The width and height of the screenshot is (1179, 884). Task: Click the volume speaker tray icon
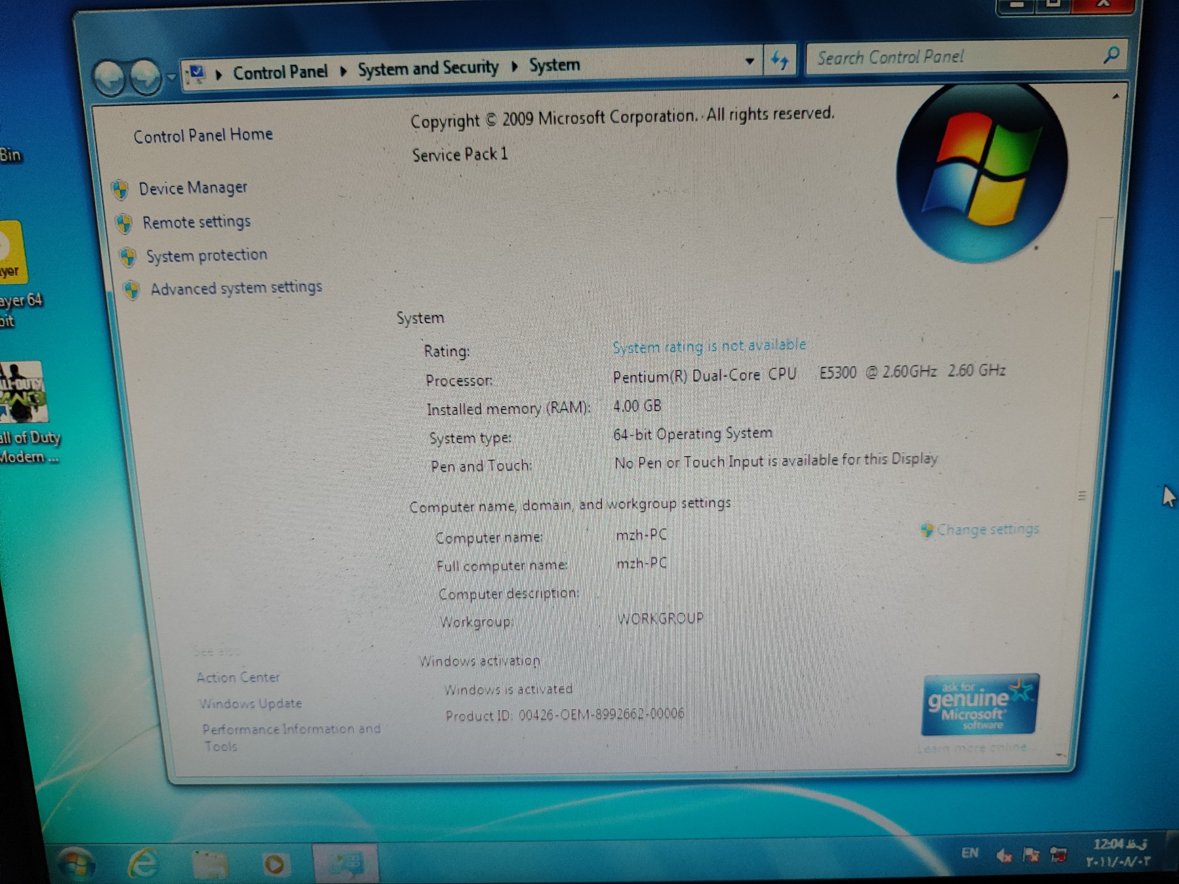pyautogui.click(x=1004, y=856)
